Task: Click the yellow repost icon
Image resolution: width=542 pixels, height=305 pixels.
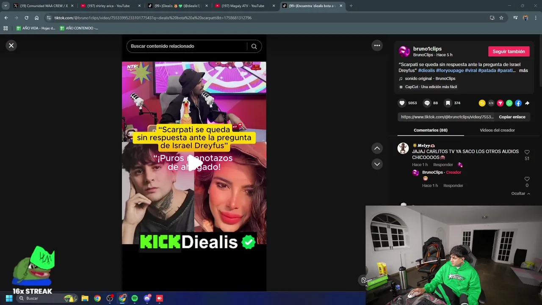Action: point(482,103)
